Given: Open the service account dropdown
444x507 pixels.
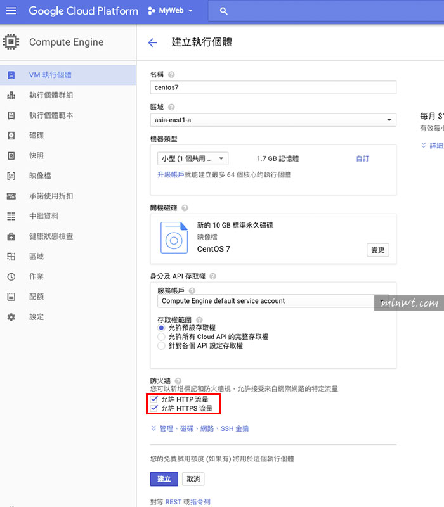Looking at the screenshot, I should tap(273, 301).
